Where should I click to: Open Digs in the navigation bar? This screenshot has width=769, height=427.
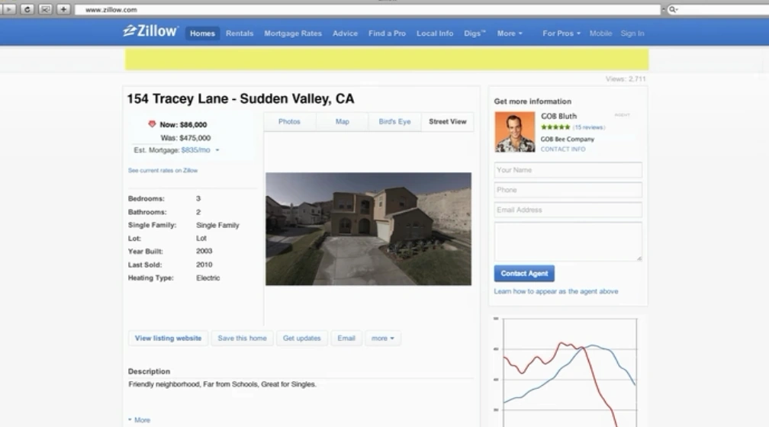475,34
